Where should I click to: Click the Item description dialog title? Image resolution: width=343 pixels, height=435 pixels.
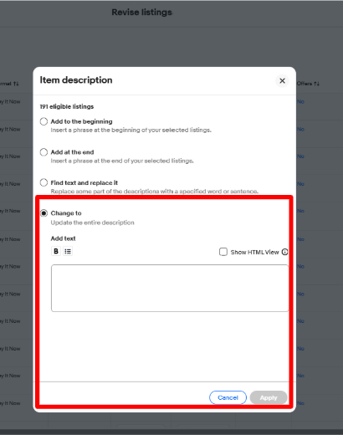(x=76, y=80)
